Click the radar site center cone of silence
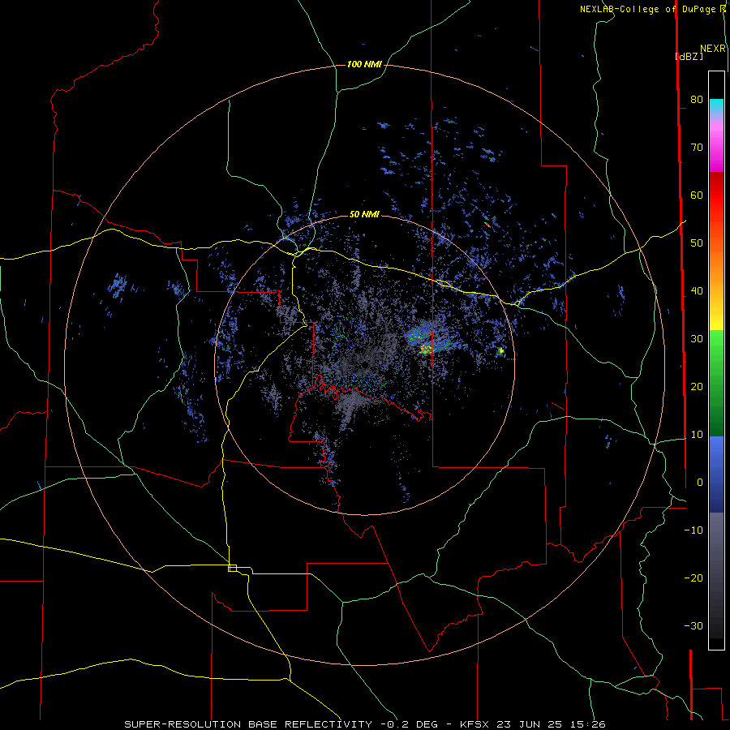This screenshot has height=730, width=730. point(364,364)
